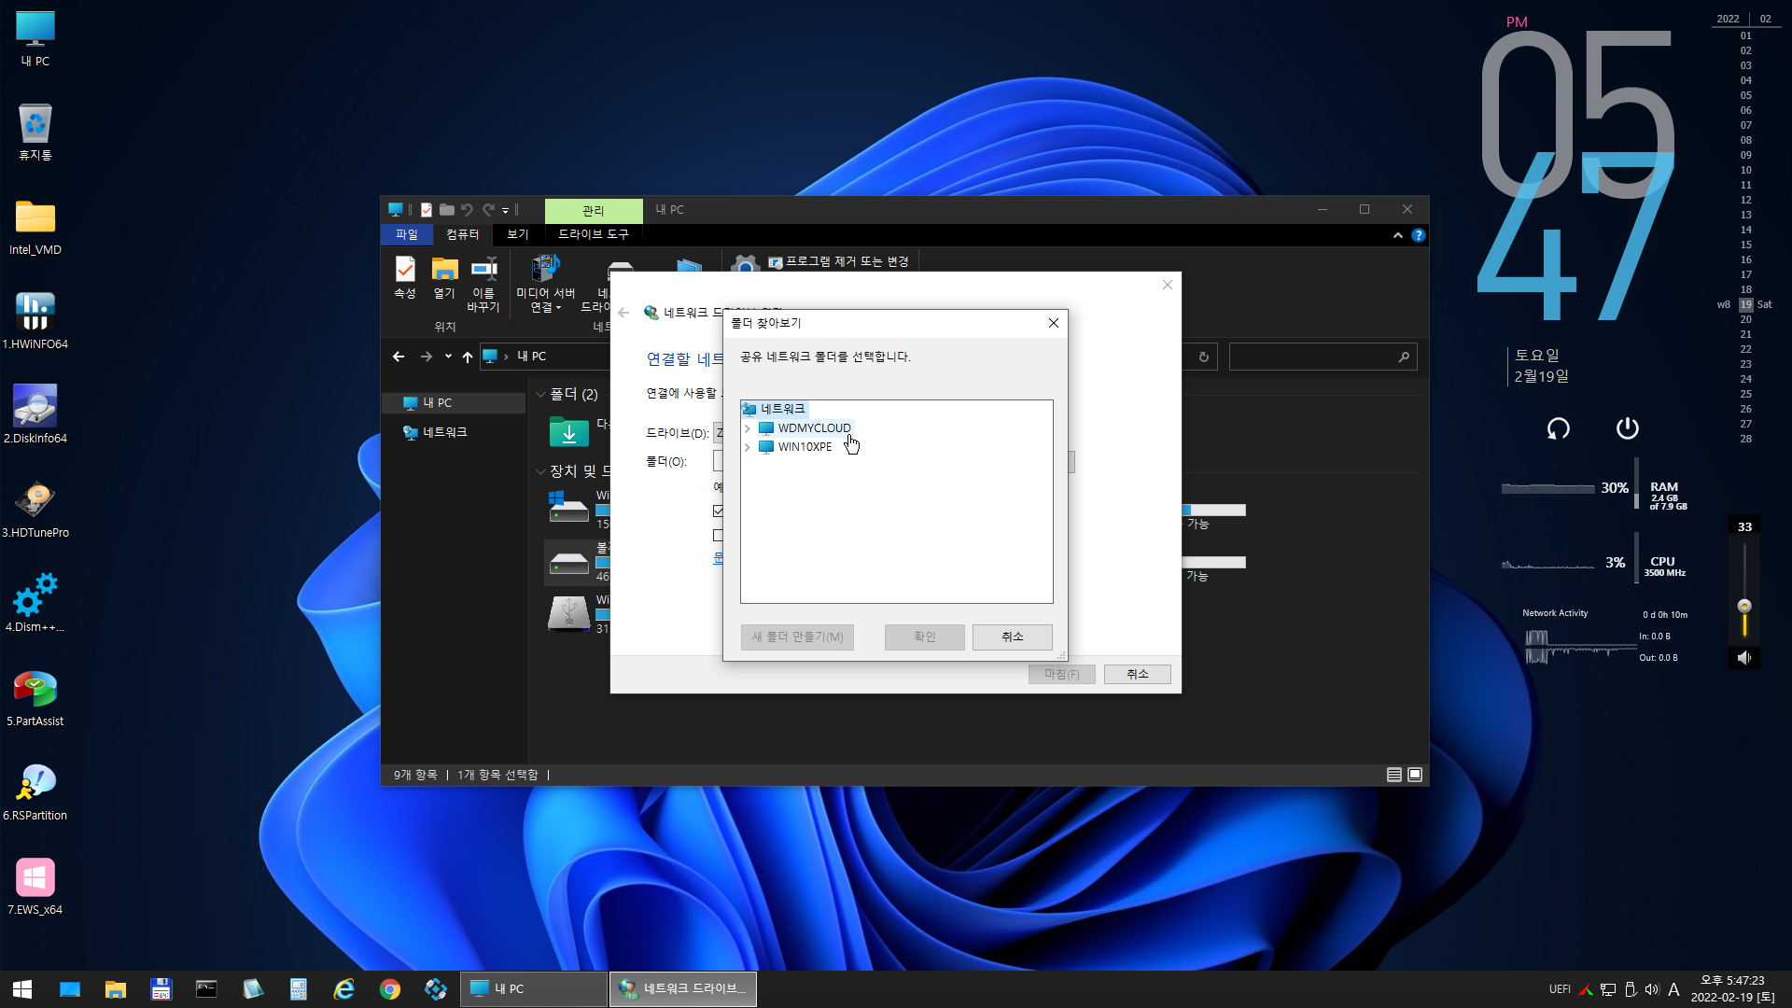Select the USB drive icon
The image size is (1792, 1008).
click(568, 613)
